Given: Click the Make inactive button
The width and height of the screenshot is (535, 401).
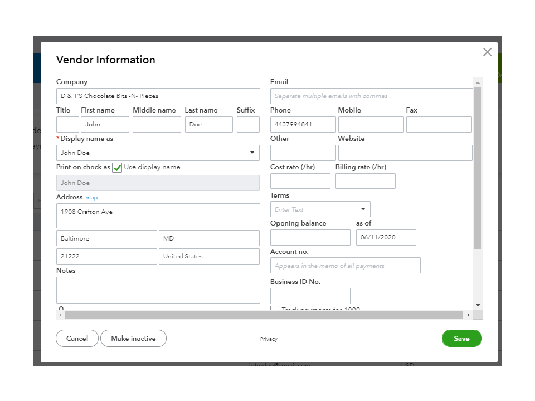Looking at the screenshot, I should [x=133, y=338].
